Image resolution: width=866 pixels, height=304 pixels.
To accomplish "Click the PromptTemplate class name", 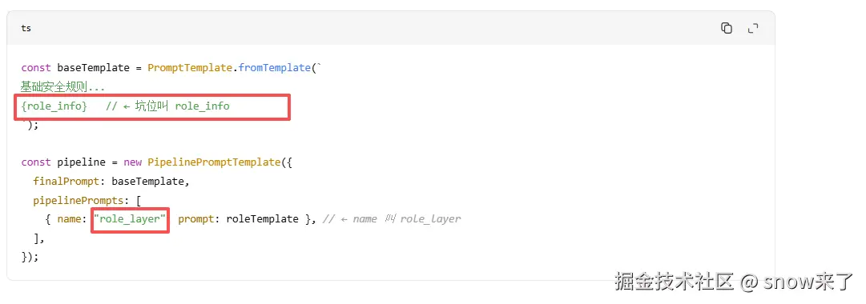I will [x=189, y=68].
